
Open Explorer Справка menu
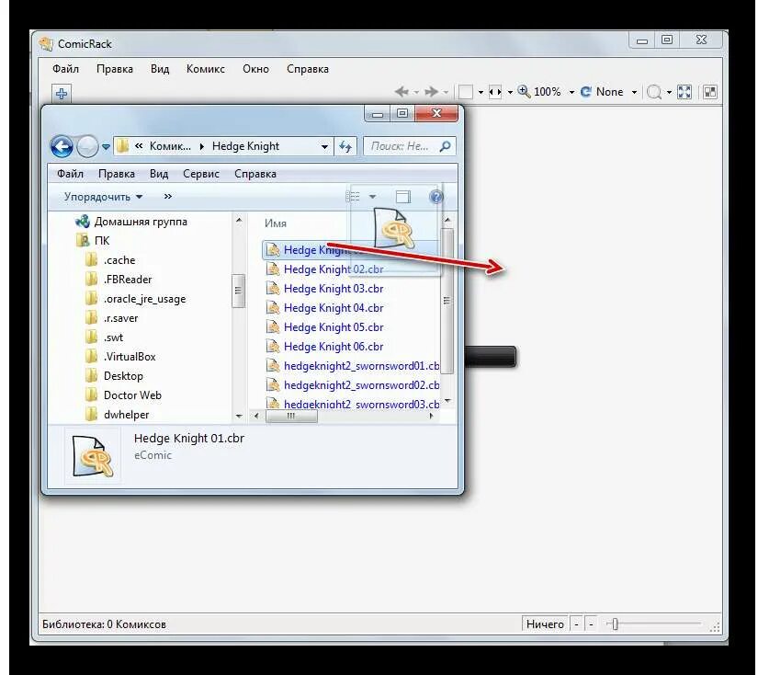point(255,174)
